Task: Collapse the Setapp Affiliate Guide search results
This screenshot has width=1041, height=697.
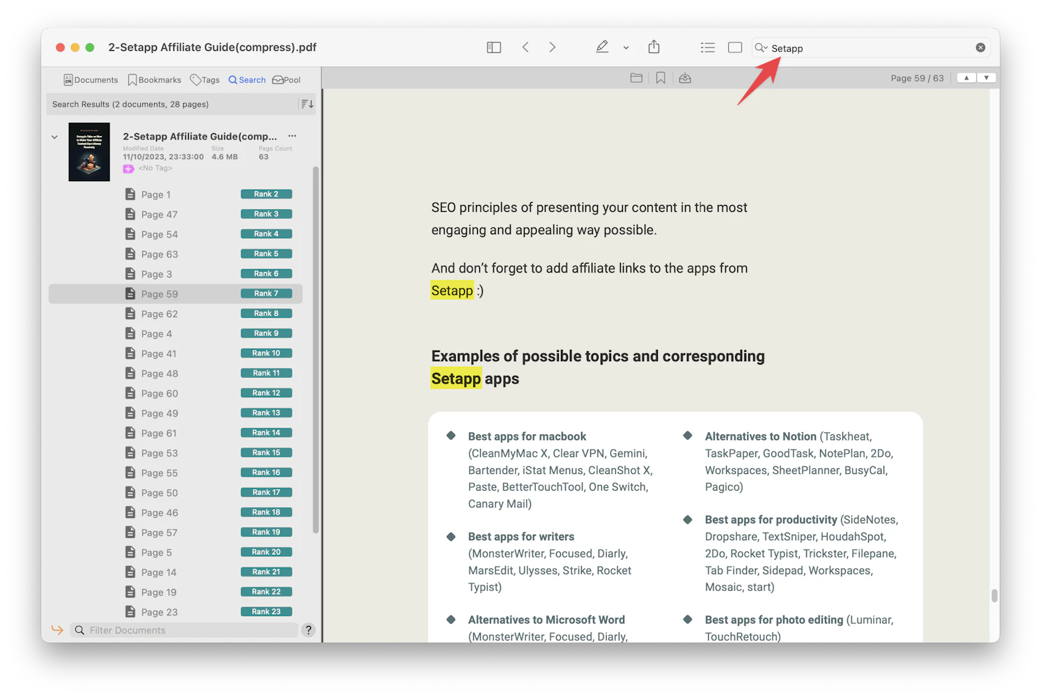Action: [x=54, y=137]
